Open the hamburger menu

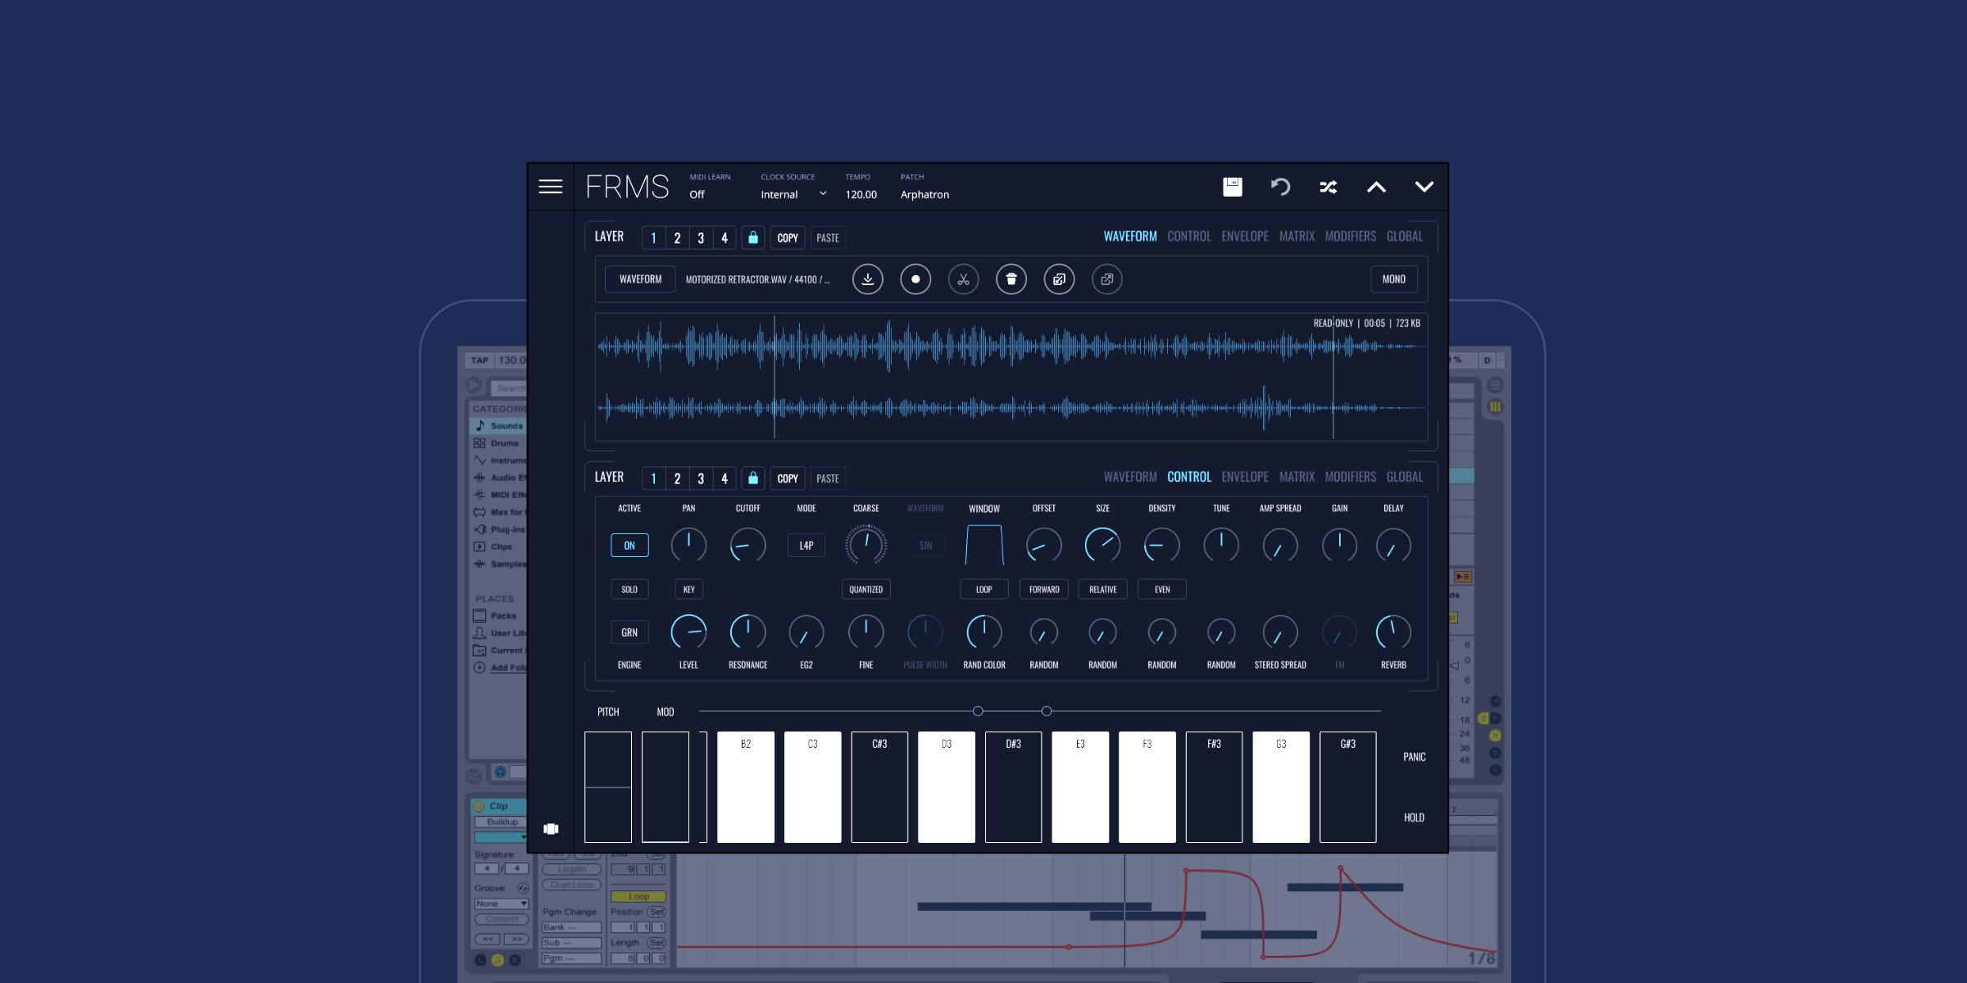pos(552,187)
